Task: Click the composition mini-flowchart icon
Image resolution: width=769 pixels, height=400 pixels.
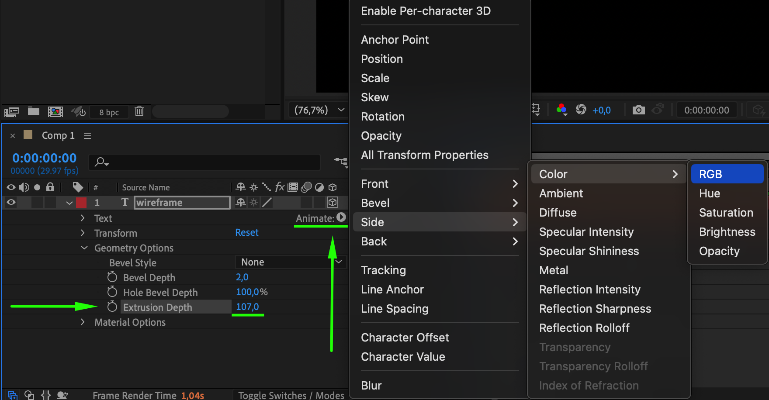Action: coord(341,162)
